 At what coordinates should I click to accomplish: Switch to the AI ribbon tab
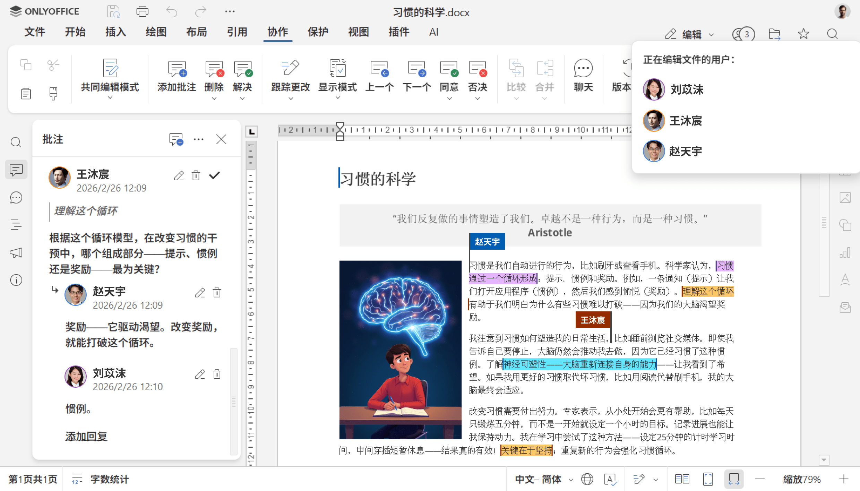click(433, 32)
